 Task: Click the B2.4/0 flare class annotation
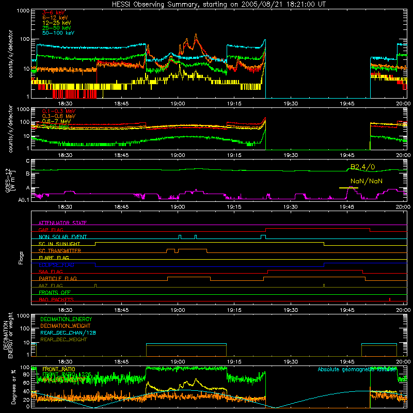[x=362, y=167]
